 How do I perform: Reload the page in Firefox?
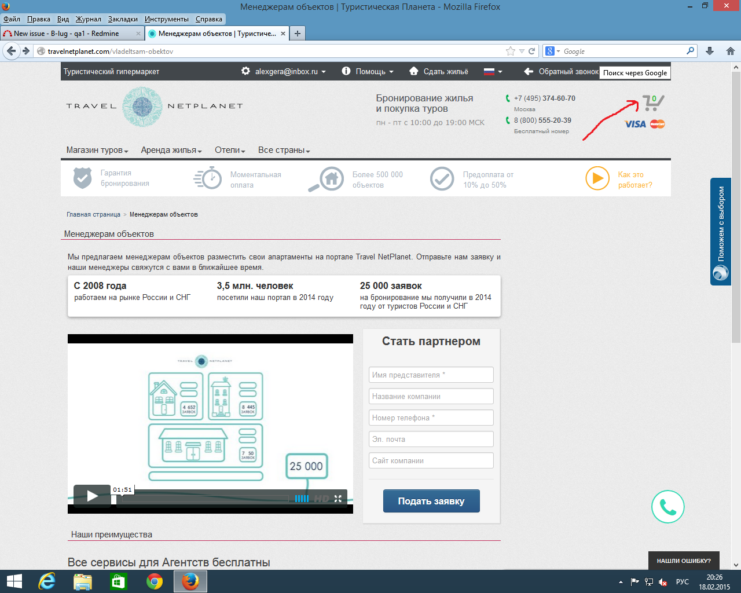(x=531, y=51)
